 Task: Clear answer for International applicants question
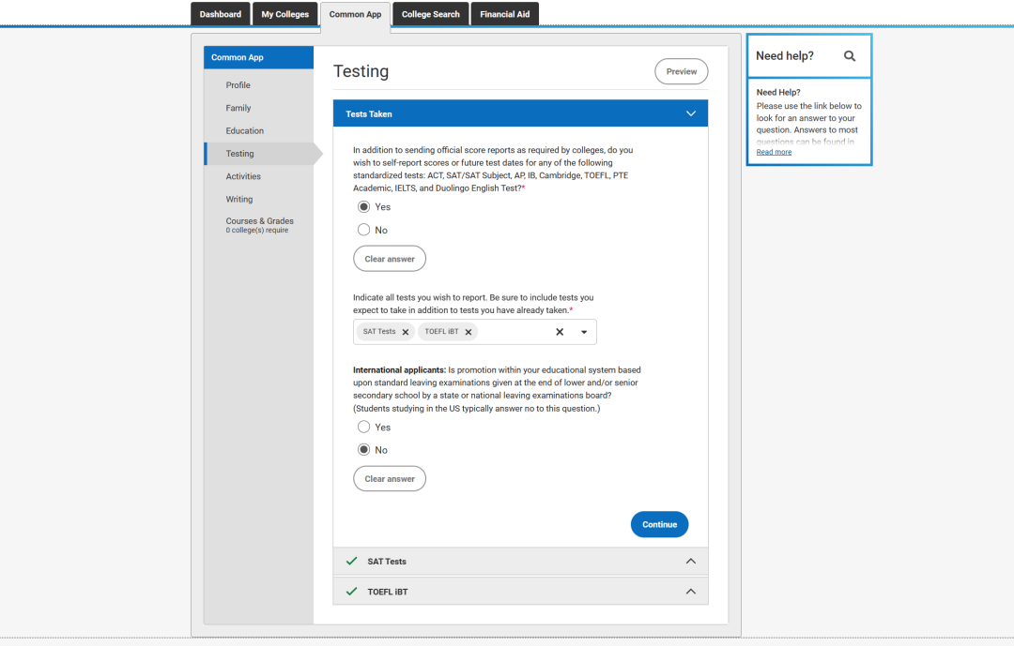pos(390,479)
